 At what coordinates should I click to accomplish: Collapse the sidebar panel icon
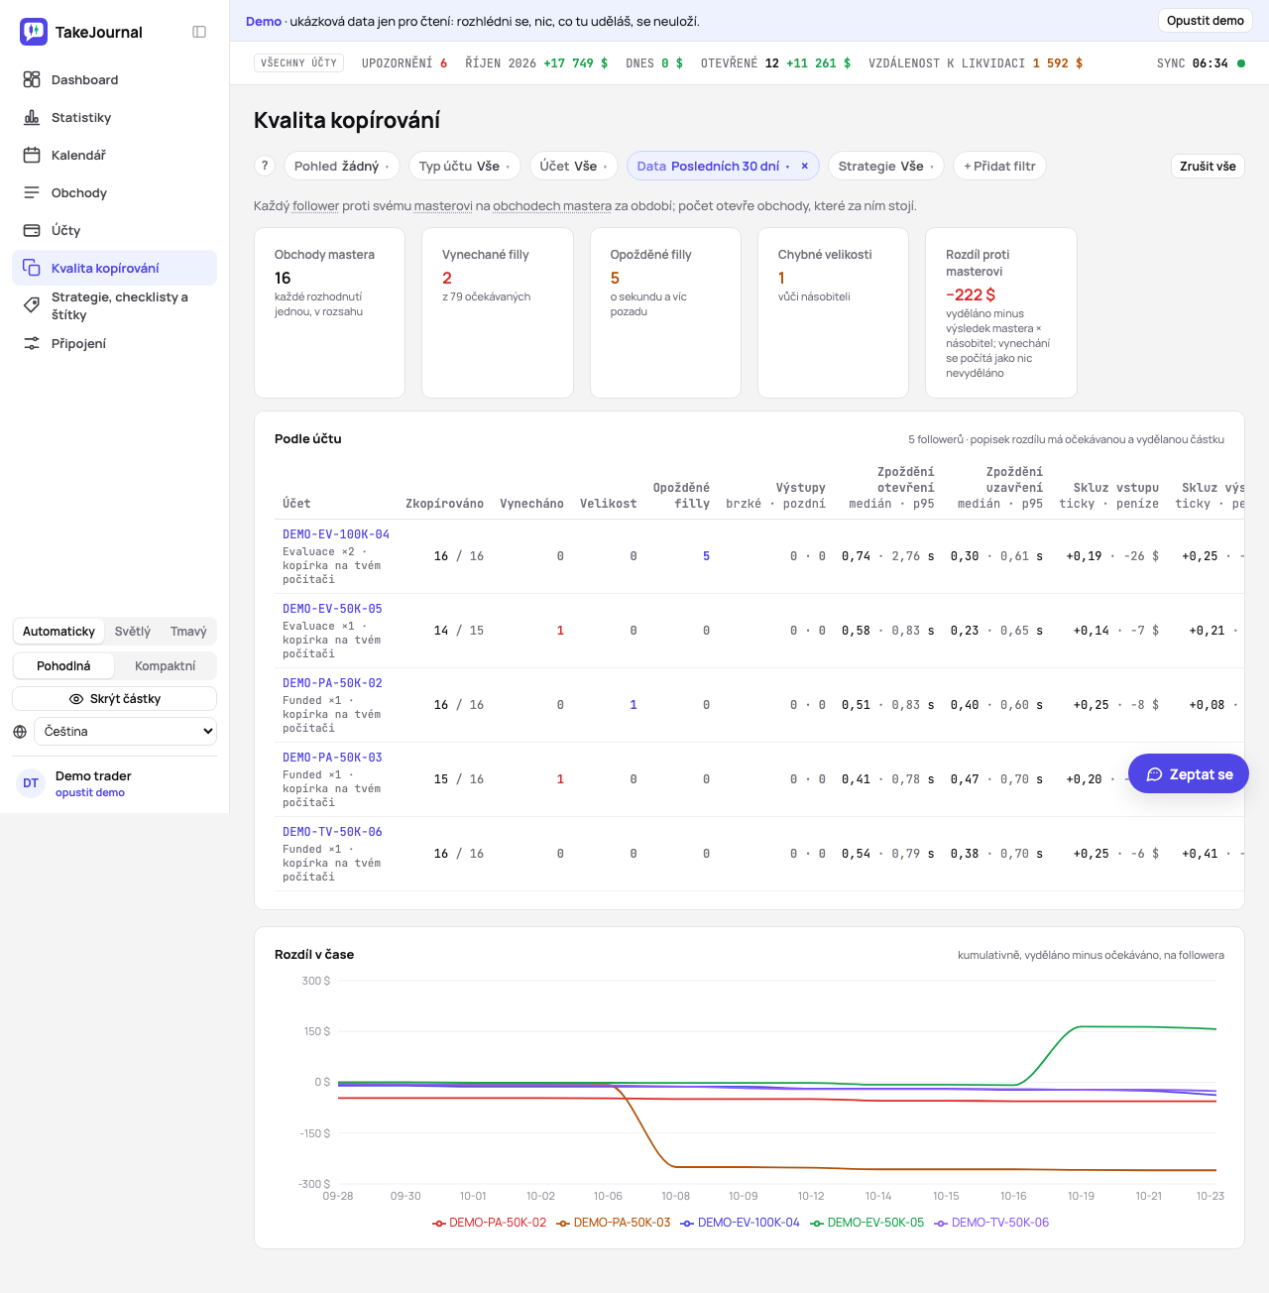199,32
